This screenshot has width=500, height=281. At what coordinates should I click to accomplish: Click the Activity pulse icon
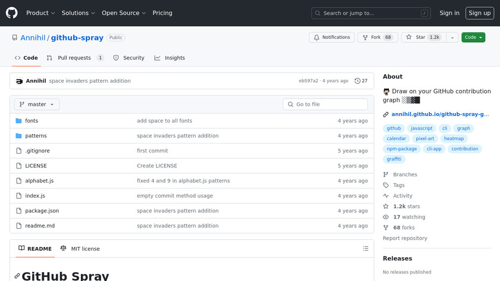tap(386, 195)
